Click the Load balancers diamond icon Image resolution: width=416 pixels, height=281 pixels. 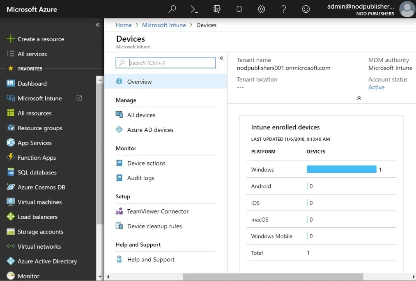point(11,217)
